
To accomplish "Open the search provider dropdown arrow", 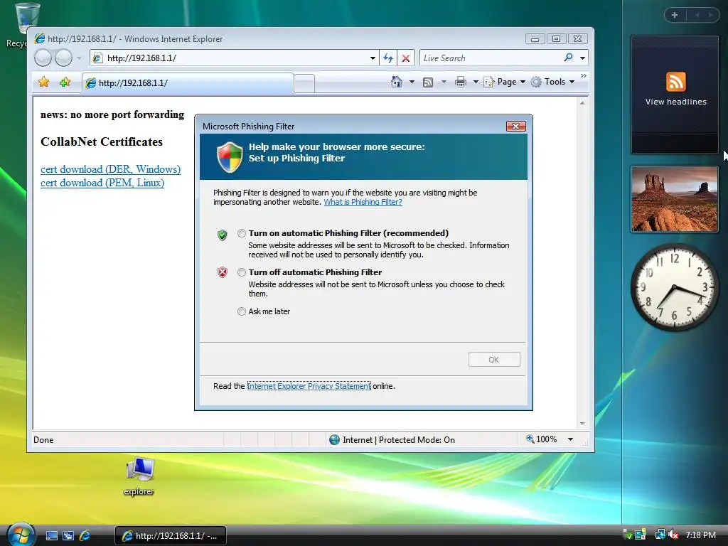I will tap(582, 58).
